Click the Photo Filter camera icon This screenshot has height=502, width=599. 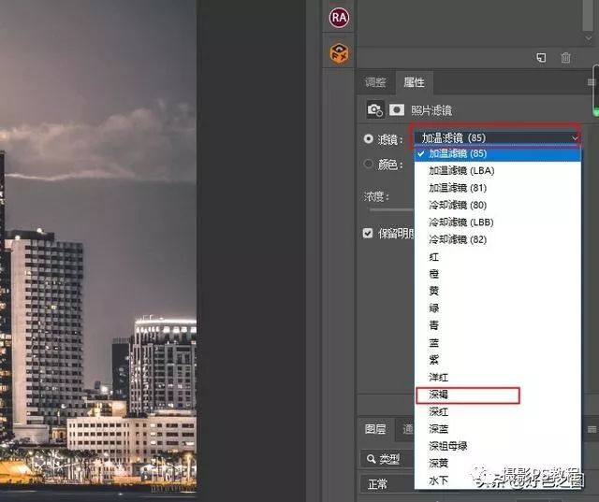click(x=375, y=109)
